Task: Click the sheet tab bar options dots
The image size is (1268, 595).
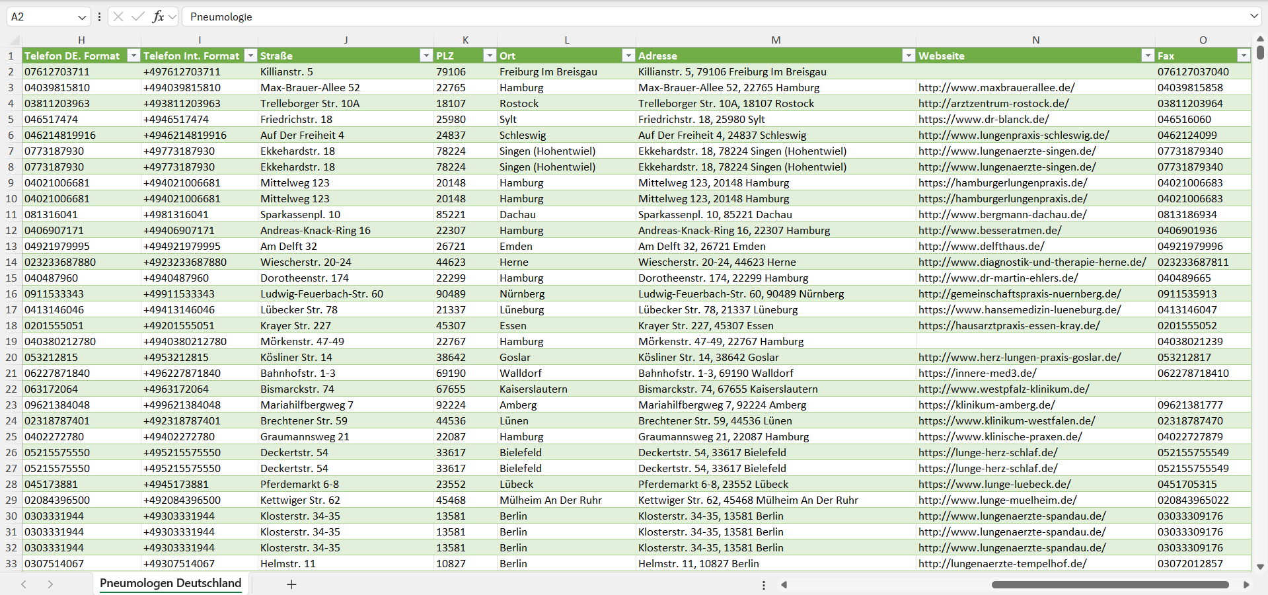Action: click(764, 585)
